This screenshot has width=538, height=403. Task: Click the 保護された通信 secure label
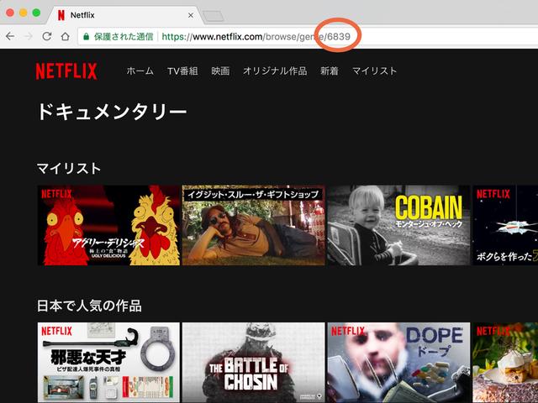point(124,36)
